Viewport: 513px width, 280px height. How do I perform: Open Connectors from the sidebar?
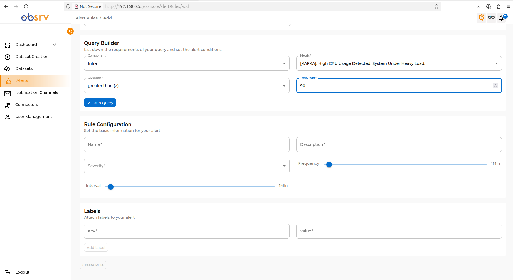(27, 105)
